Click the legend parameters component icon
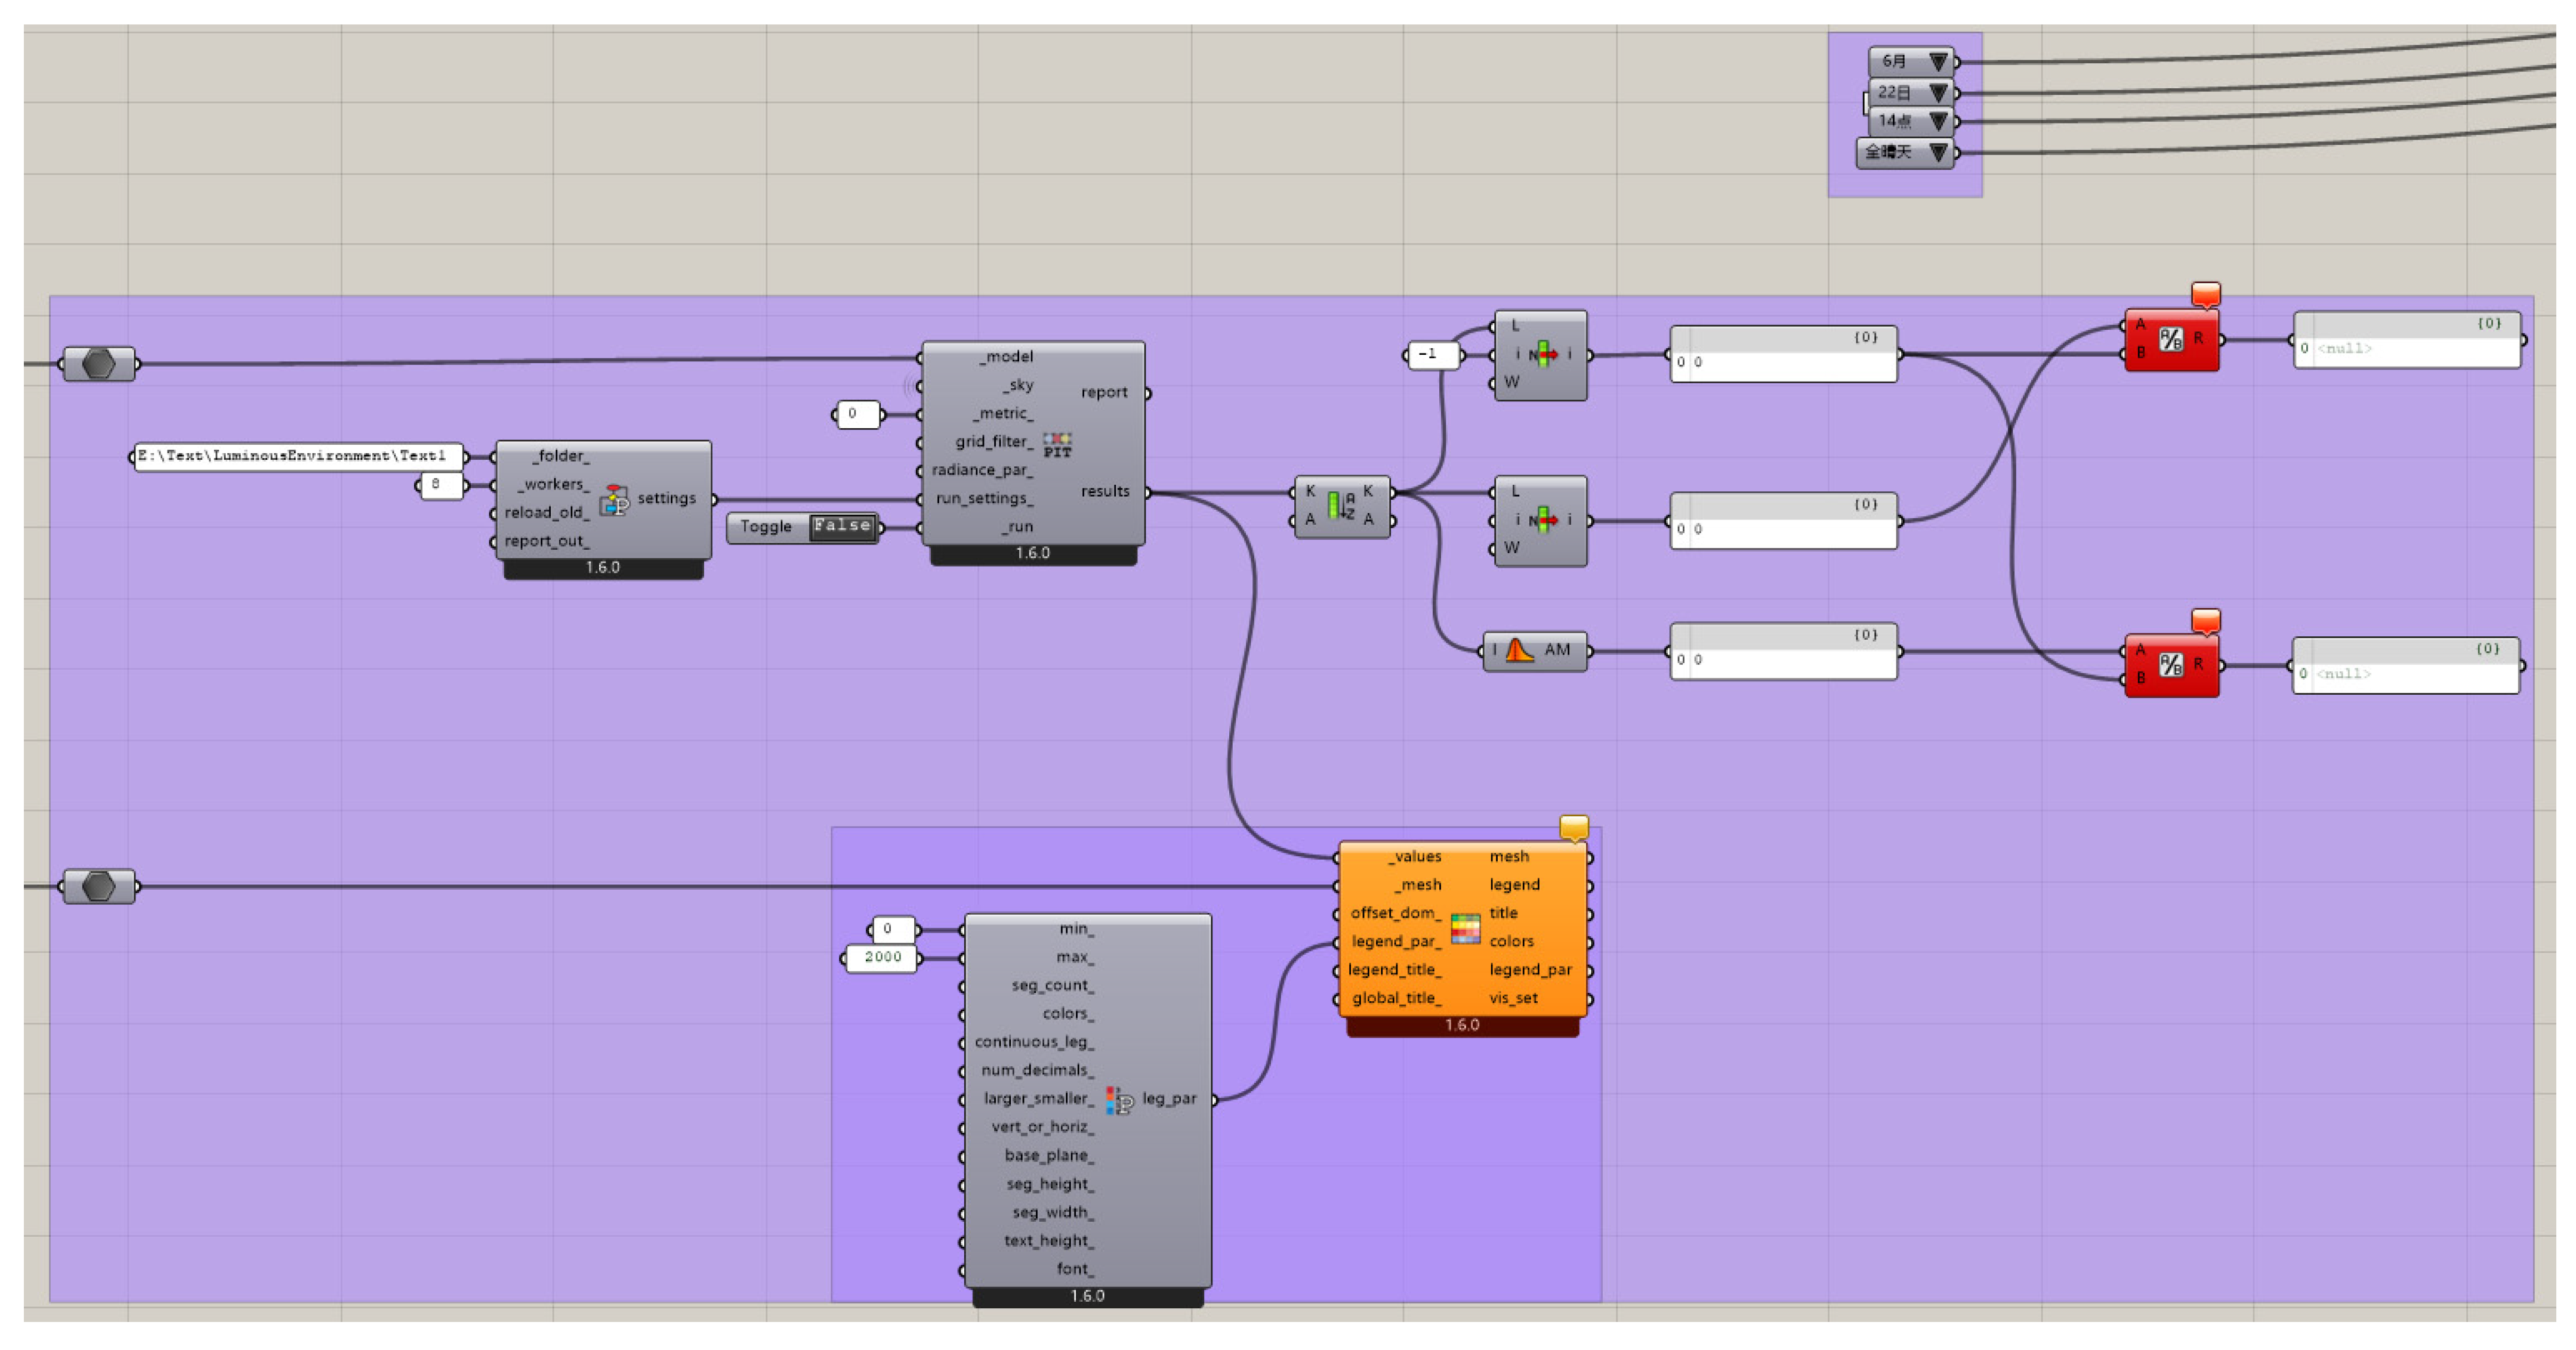Image resolution: width=2576 pixels, height=1350 pixels. click(x=1118, y=1100)
